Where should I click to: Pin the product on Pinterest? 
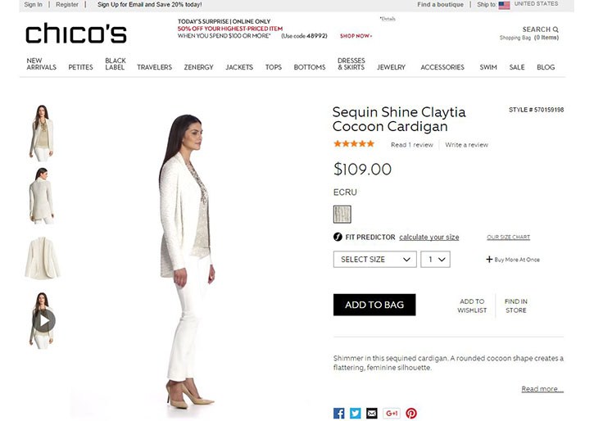(411, 413)
